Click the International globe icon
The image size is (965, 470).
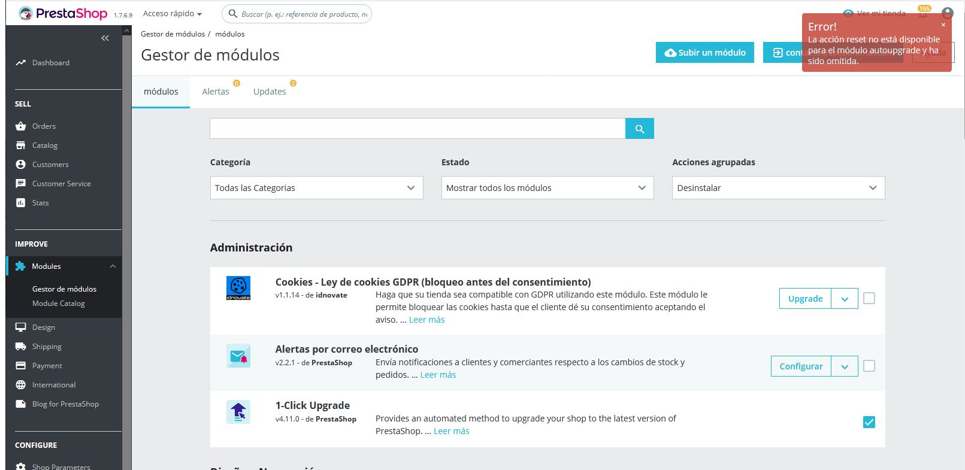tap(21, 384)
